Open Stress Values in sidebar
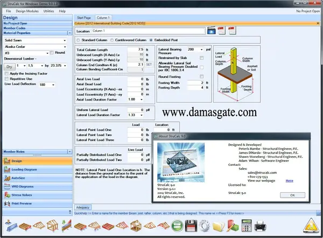 click(x=38, y=195)
